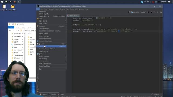The height and width of the screenshot is (97, 173).
Task: Click the Run (play) button in CLion toolbar
Action: click(149, 12)
